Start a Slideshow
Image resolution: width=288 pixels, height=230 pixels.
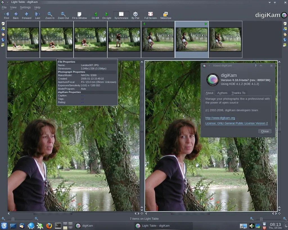pyautogui.click(x=165, y=15)
